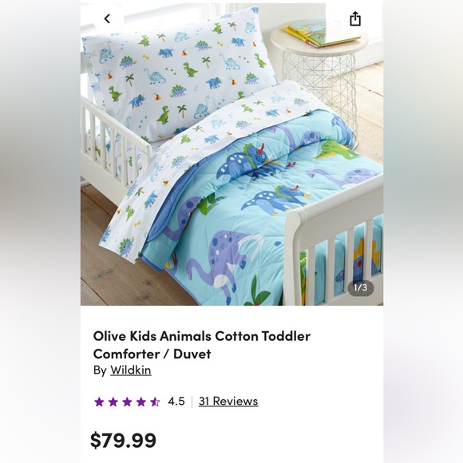Click the dinosaur pillow in the photo

tap(177, 73)
